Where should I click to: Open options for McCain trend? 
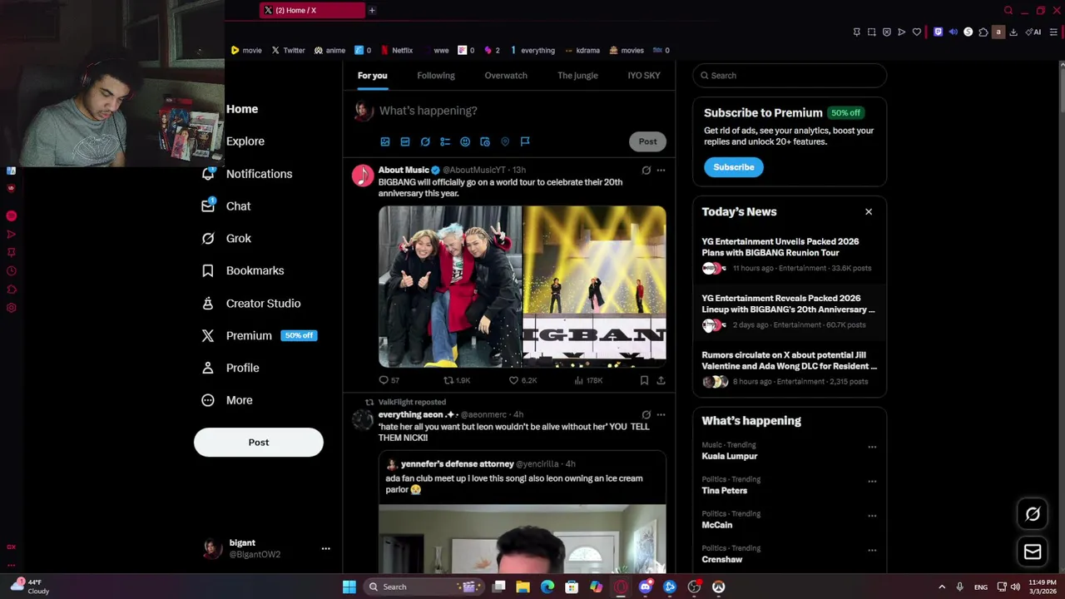click(872, 516)
